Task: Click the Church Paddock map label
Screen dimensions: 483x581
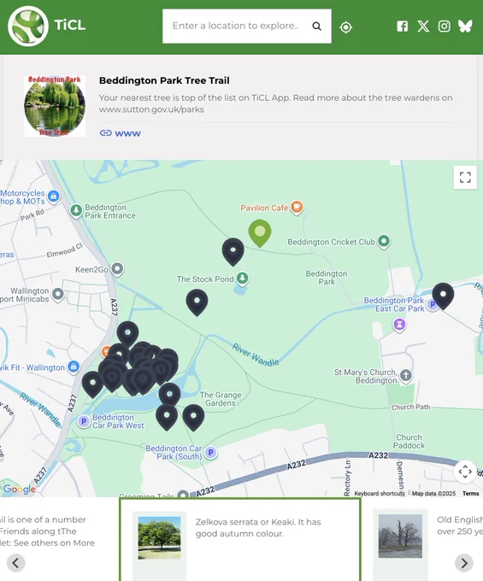Action: (409, 442)
